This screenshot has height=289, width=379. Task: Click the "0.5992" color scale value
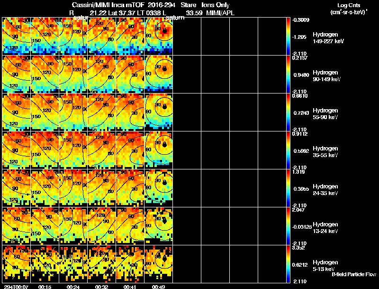[301, 151]
